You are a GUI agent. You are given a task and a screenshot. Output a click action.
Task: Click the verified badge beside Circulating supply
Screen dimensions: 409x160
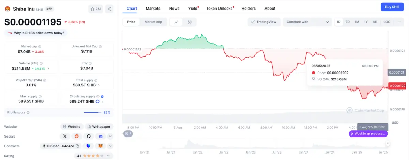pos(102,97)
